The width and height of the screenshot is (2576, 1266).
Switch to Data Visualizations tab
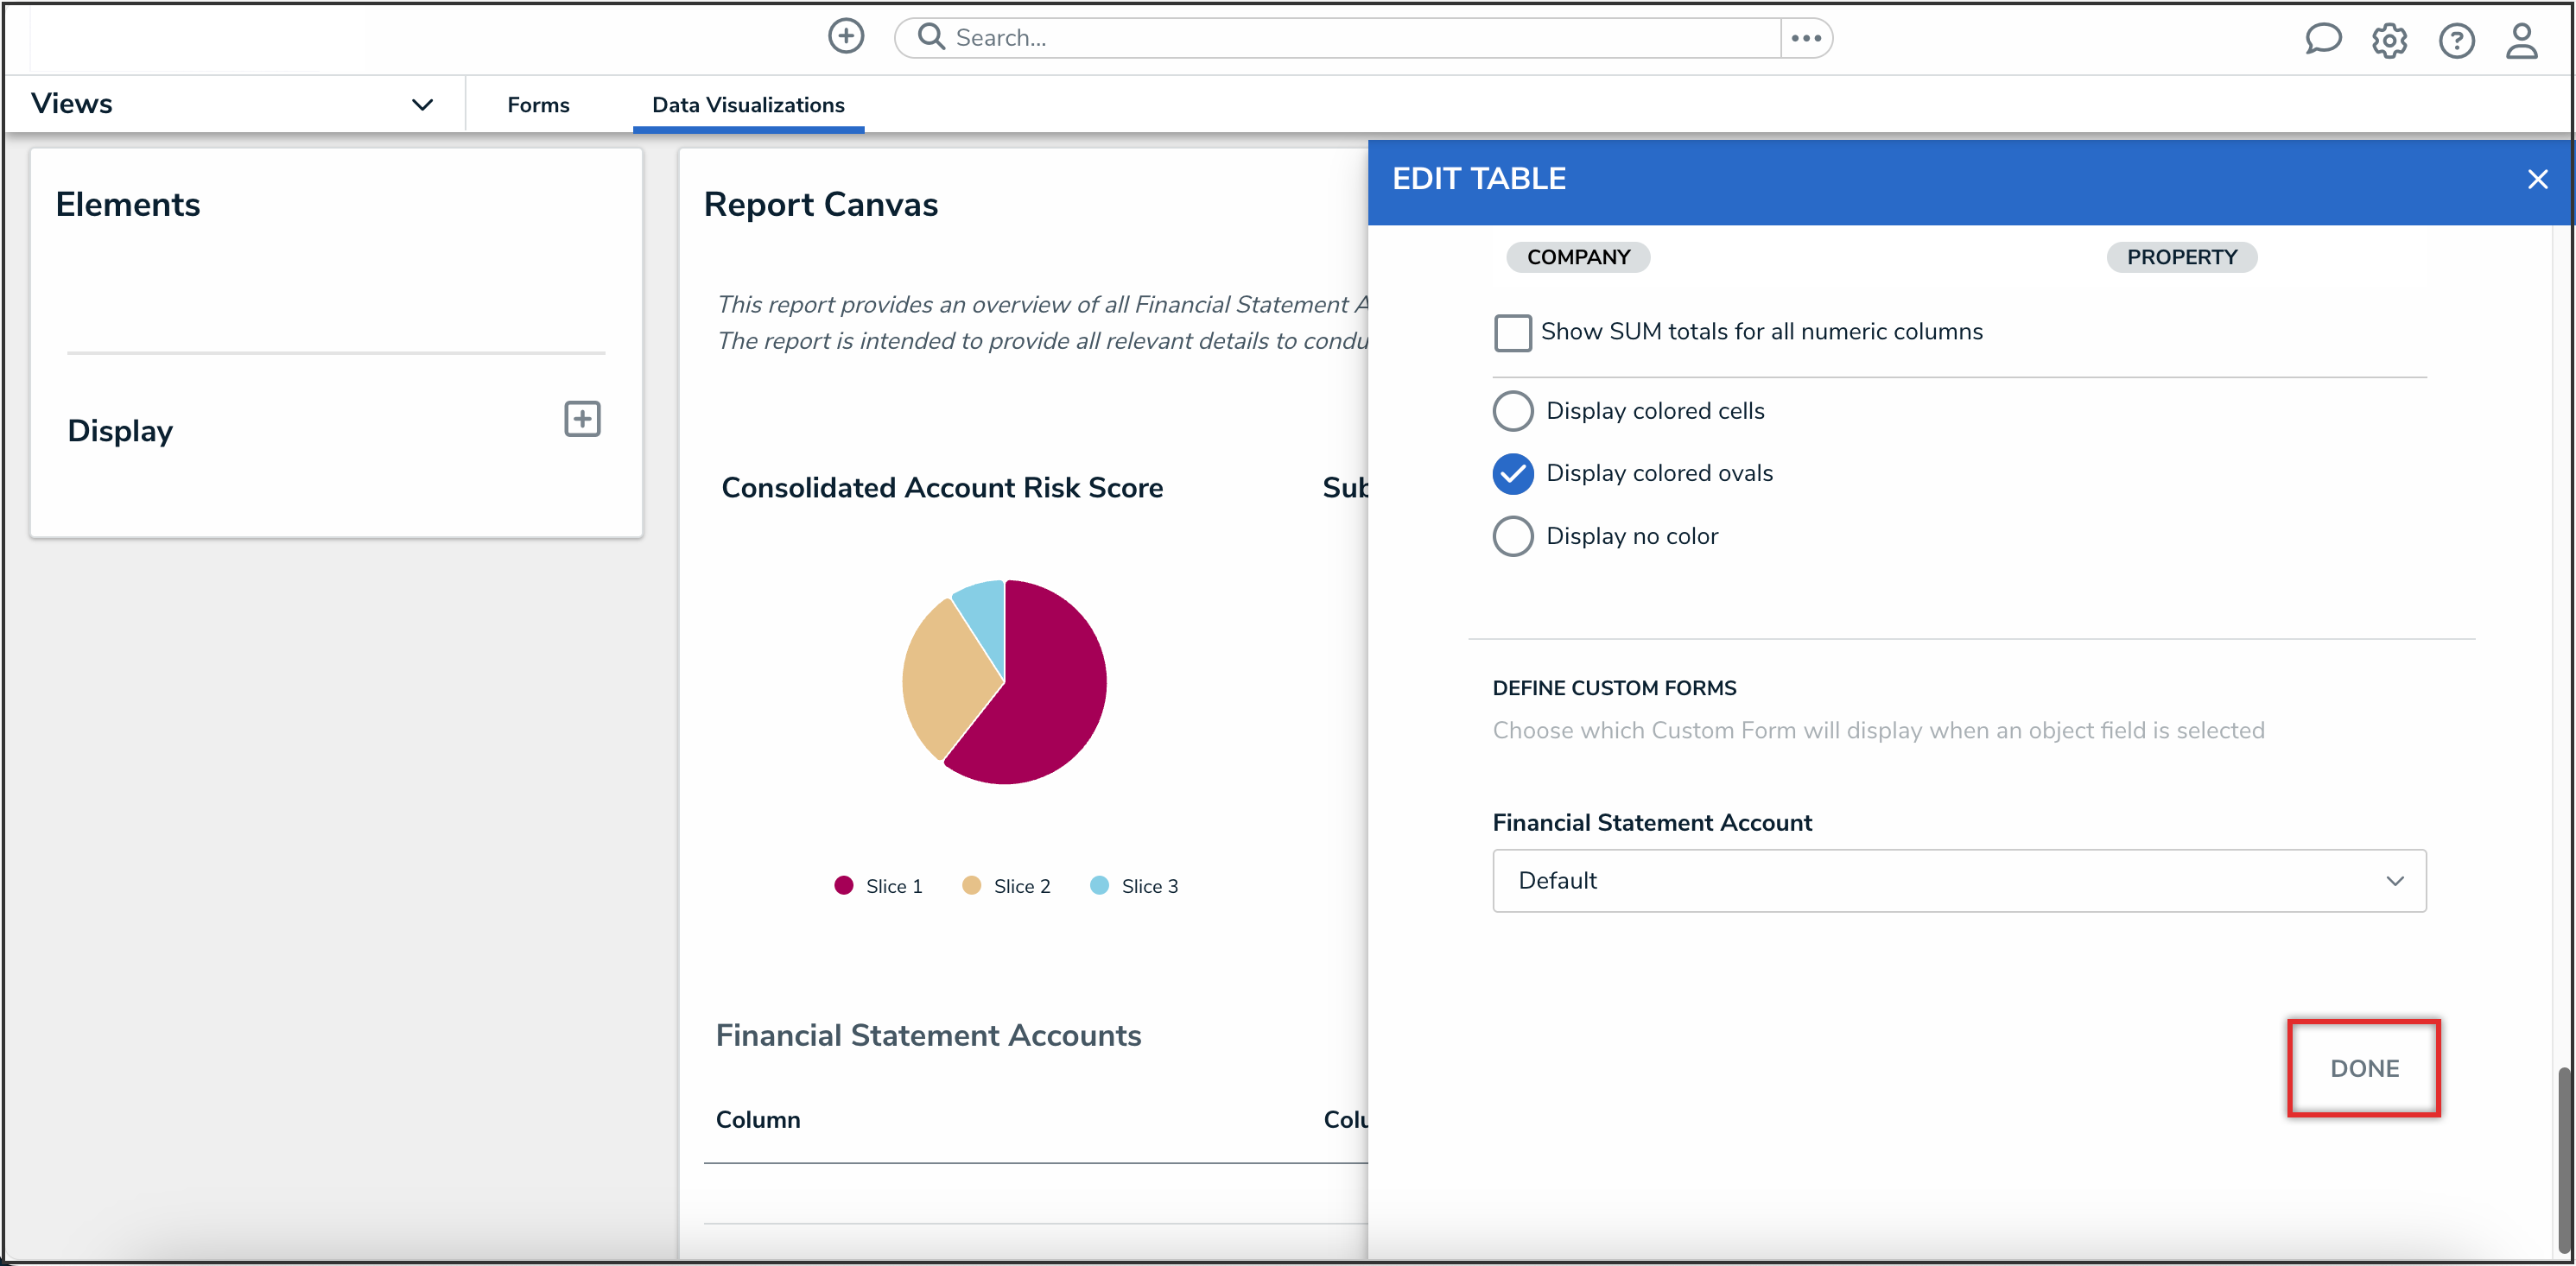(x=747, y=105)
